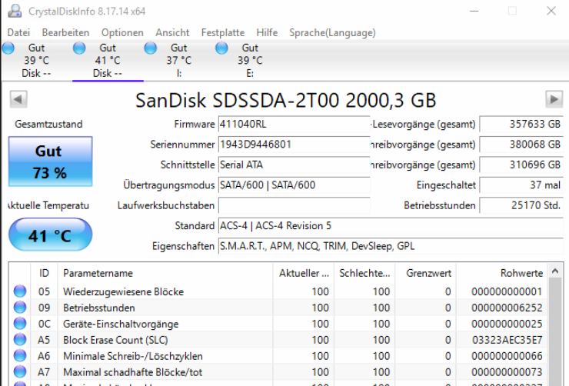Click the CrystalDiskInfo app icon in title bar
The height and width of the screenshot is (386, 569).
(x=15, y=11)
